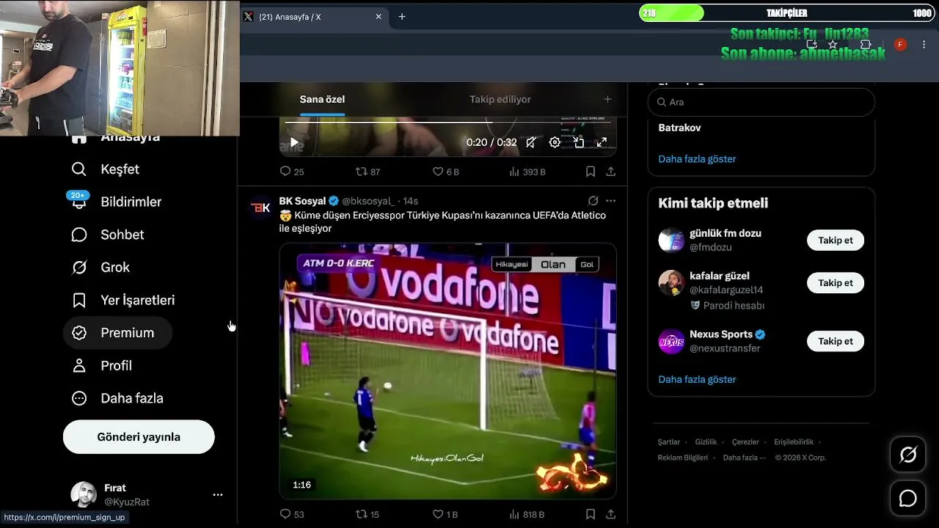Open Çerezler footer link

coord(745,442)
